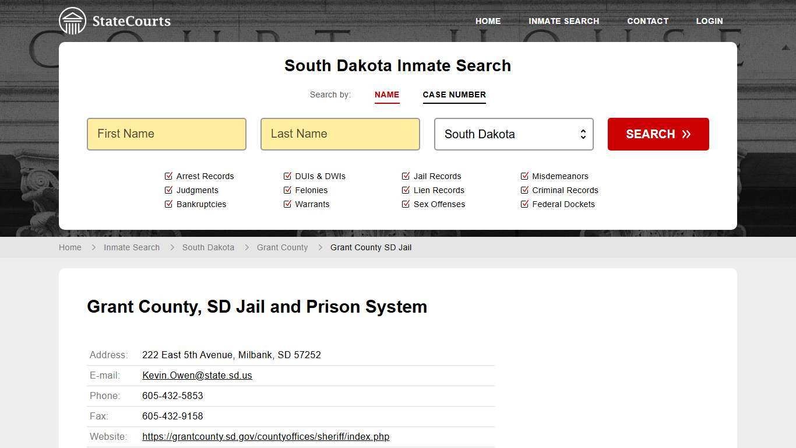
Task: Click inside the First Name field
Action: click(167, 134)
